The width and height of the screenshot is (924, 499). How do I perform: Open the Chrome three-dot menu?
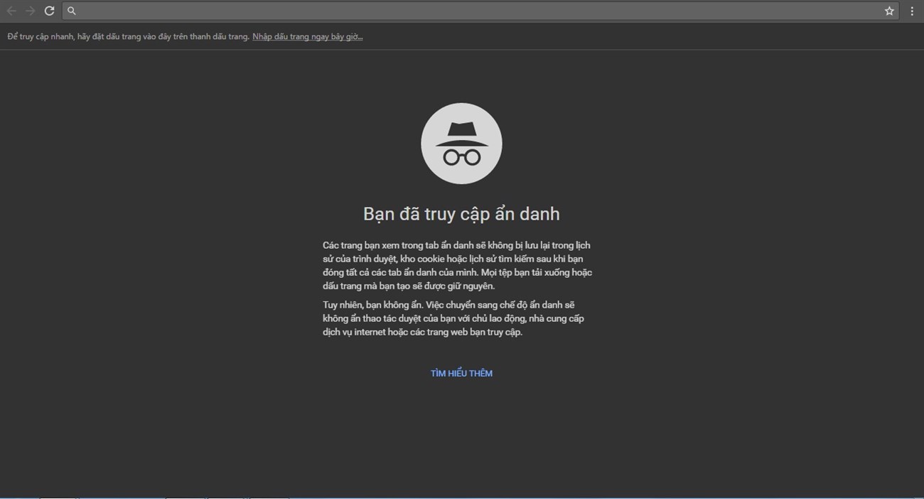[x=912, y=11]
